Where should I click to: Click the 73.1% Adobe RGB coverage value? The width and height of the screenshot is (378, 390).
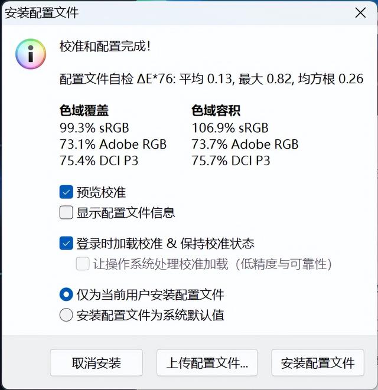[x=113, y=144]
